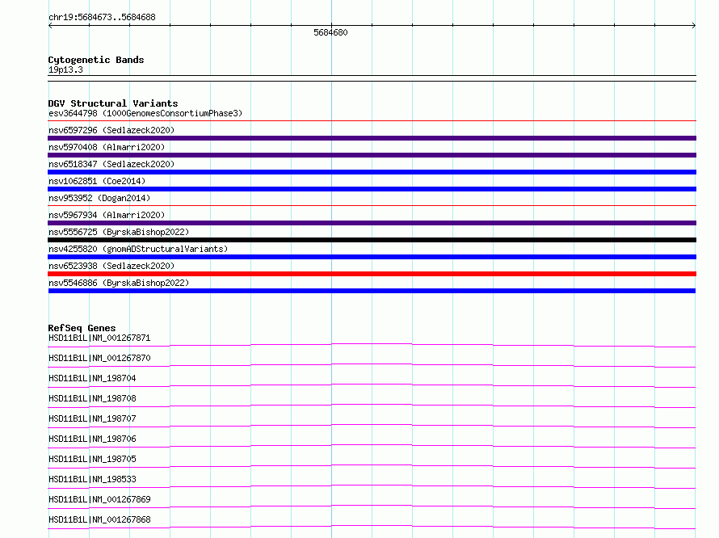Open transcript HSD11B1L|NM_198706
This screenshot has width=719, height=538.
92,439
